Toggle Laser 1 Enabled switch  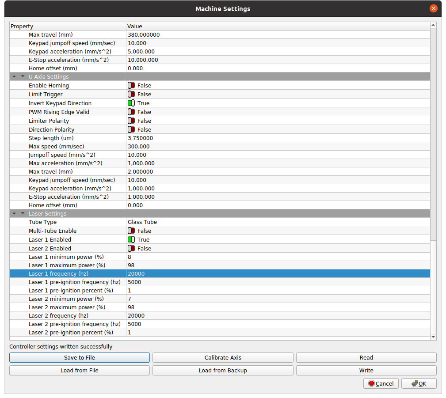(131, 239)
